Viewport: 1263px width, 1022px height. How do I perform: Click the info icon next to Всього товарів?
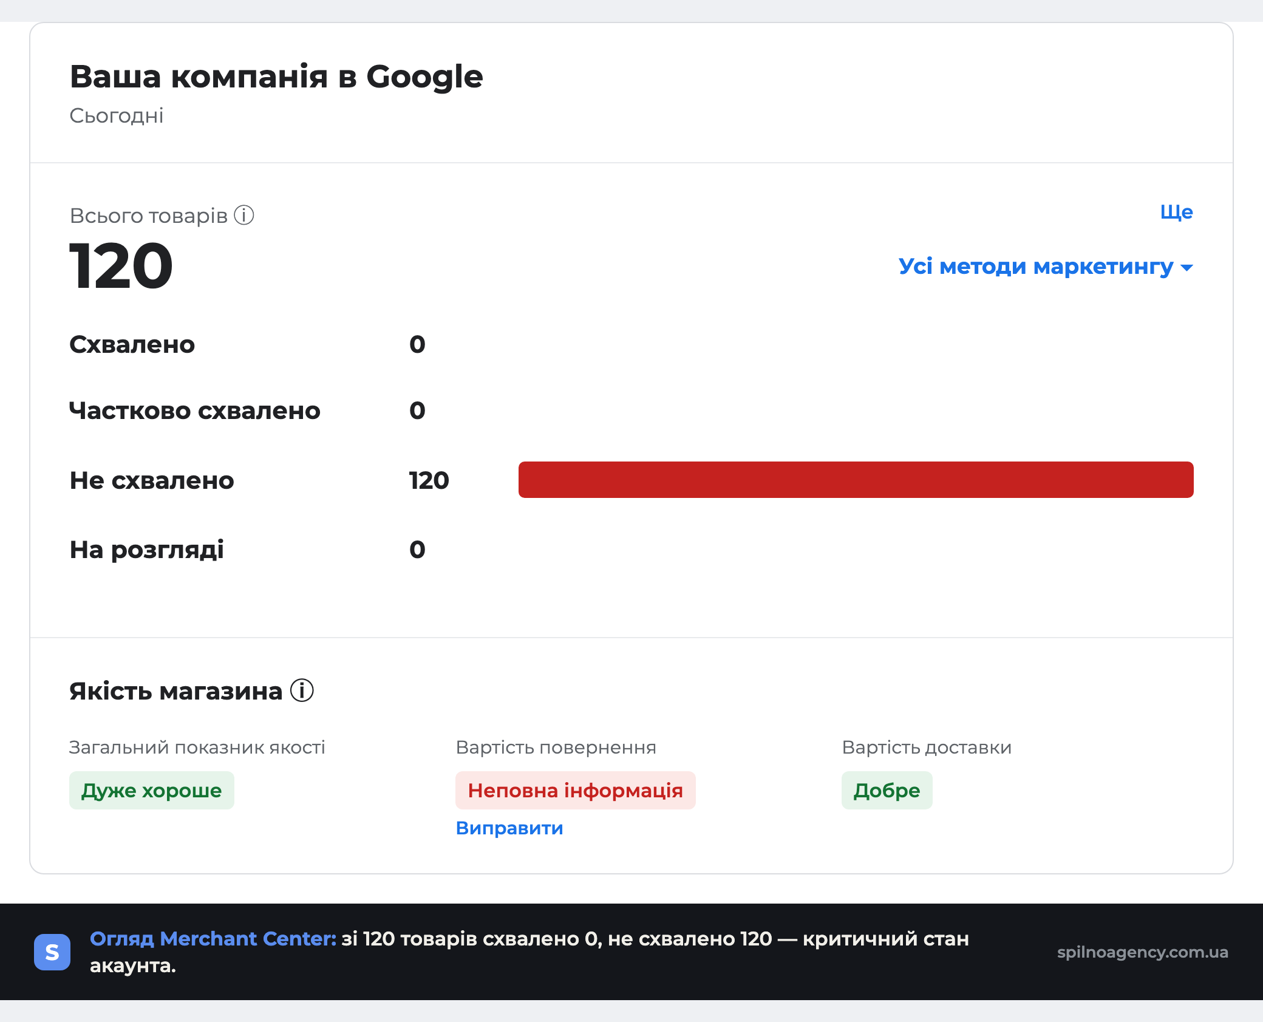coord(244,215)
